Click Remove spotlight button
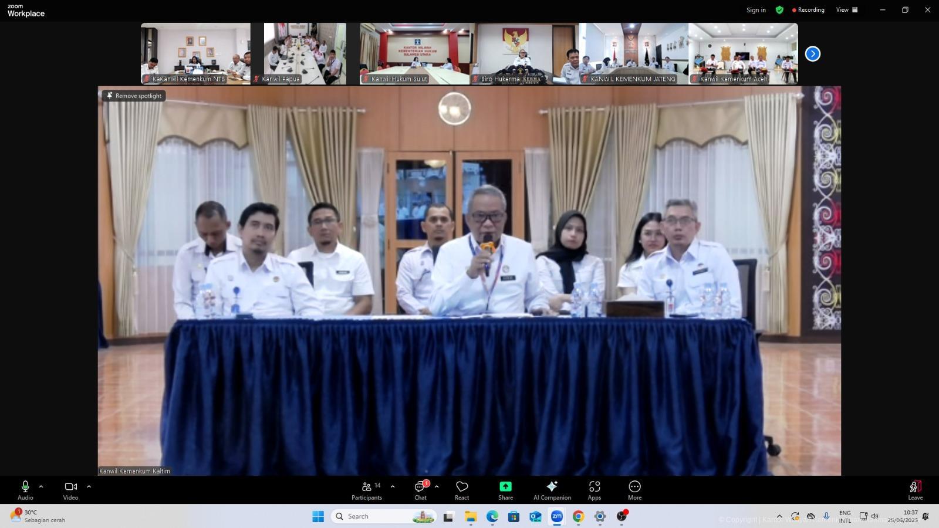The height and width of the screenshot is (528, 939). [x=134, y=96]
